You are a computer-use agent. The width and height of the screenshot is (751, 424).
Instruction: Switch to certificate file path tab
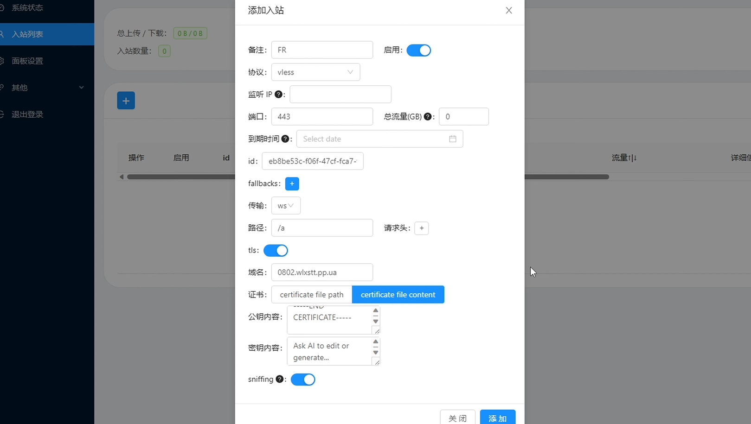tap(312, 295)
